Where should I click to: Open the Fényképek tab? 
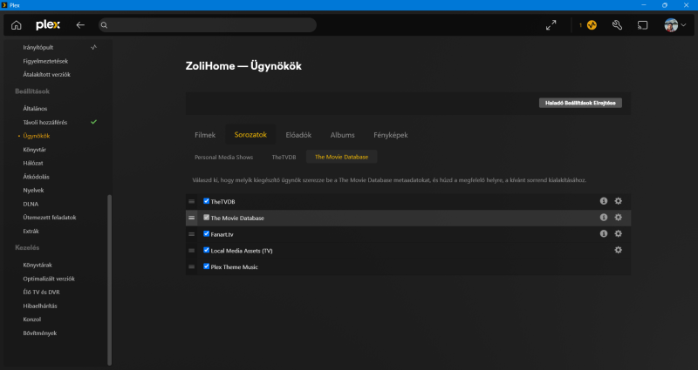pos(391,135)
